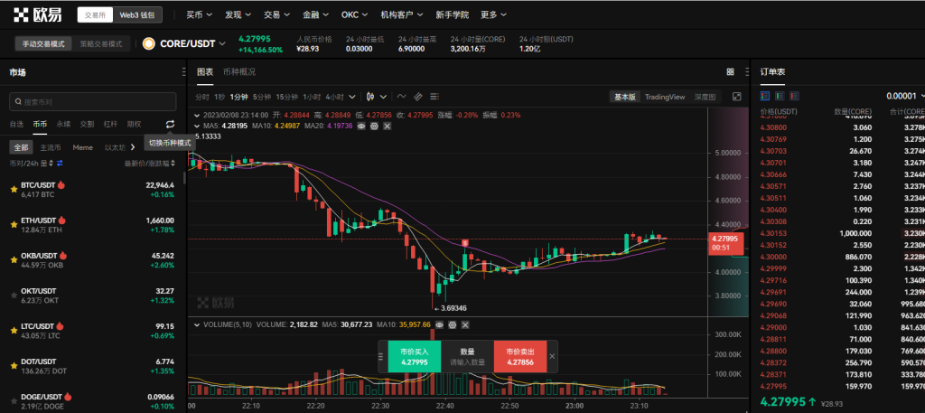Viewport: 925px width, 413px height.
Task: Toggle ETH/USDT favorite star
Action: [x=14, y=225]
